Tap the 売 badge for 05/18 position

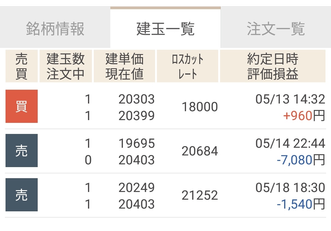point(21,195)
